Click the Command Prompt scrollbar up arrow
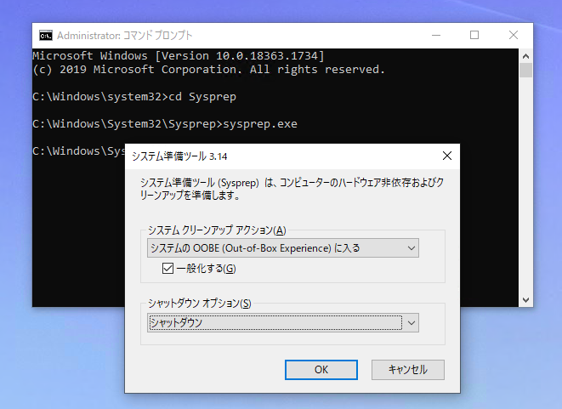562x409 pixels. tap(525, 56)
